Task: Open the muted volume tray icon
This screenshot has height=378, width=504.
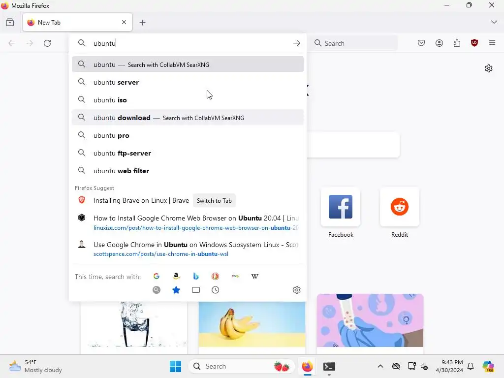Action: click(424, 366)
